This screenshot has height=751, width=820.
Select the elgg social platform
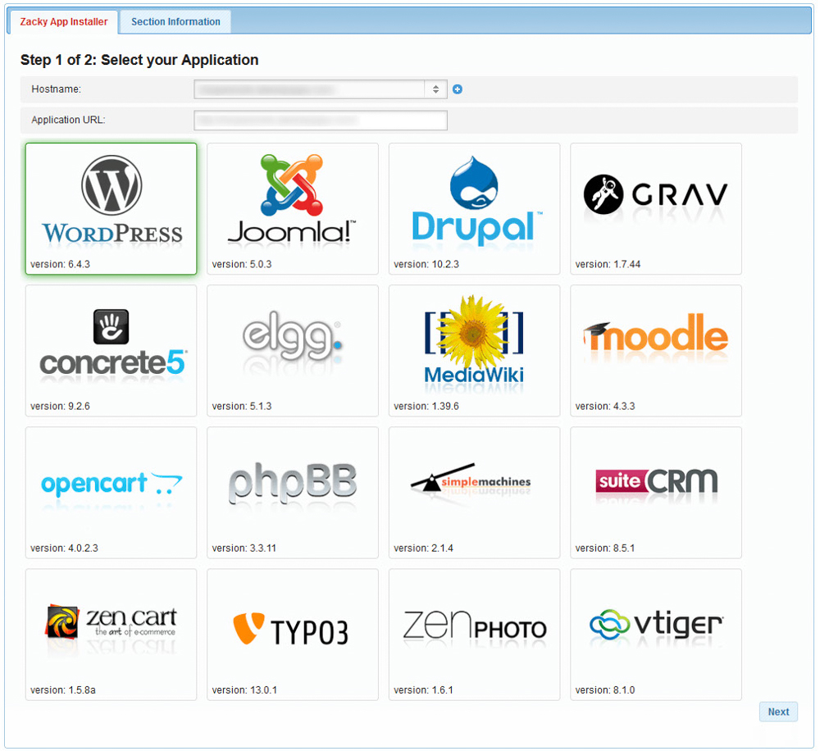pyautogui.click(x=293, y=349)
